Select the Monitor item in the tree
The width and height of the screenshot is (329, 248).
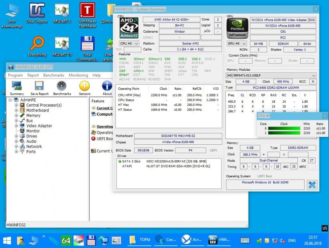click(x=33, y=131)
